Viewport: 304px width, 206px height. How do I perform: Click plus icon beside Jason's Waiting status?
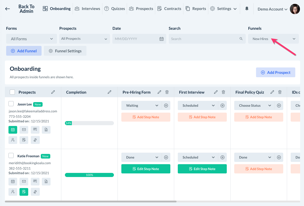tap(166, 105)
